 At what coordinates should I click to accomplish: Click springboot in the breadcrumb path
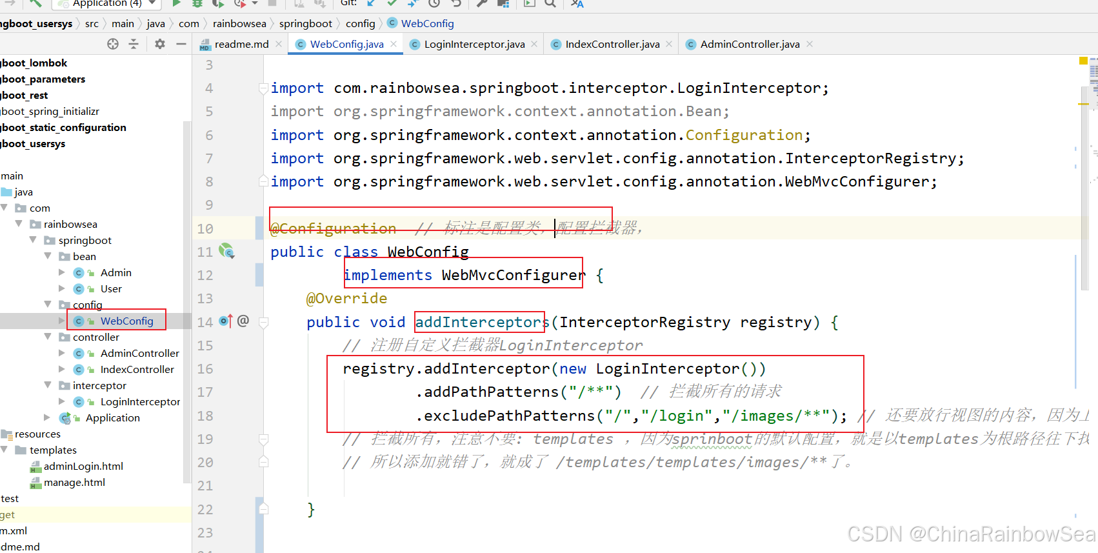305,23
